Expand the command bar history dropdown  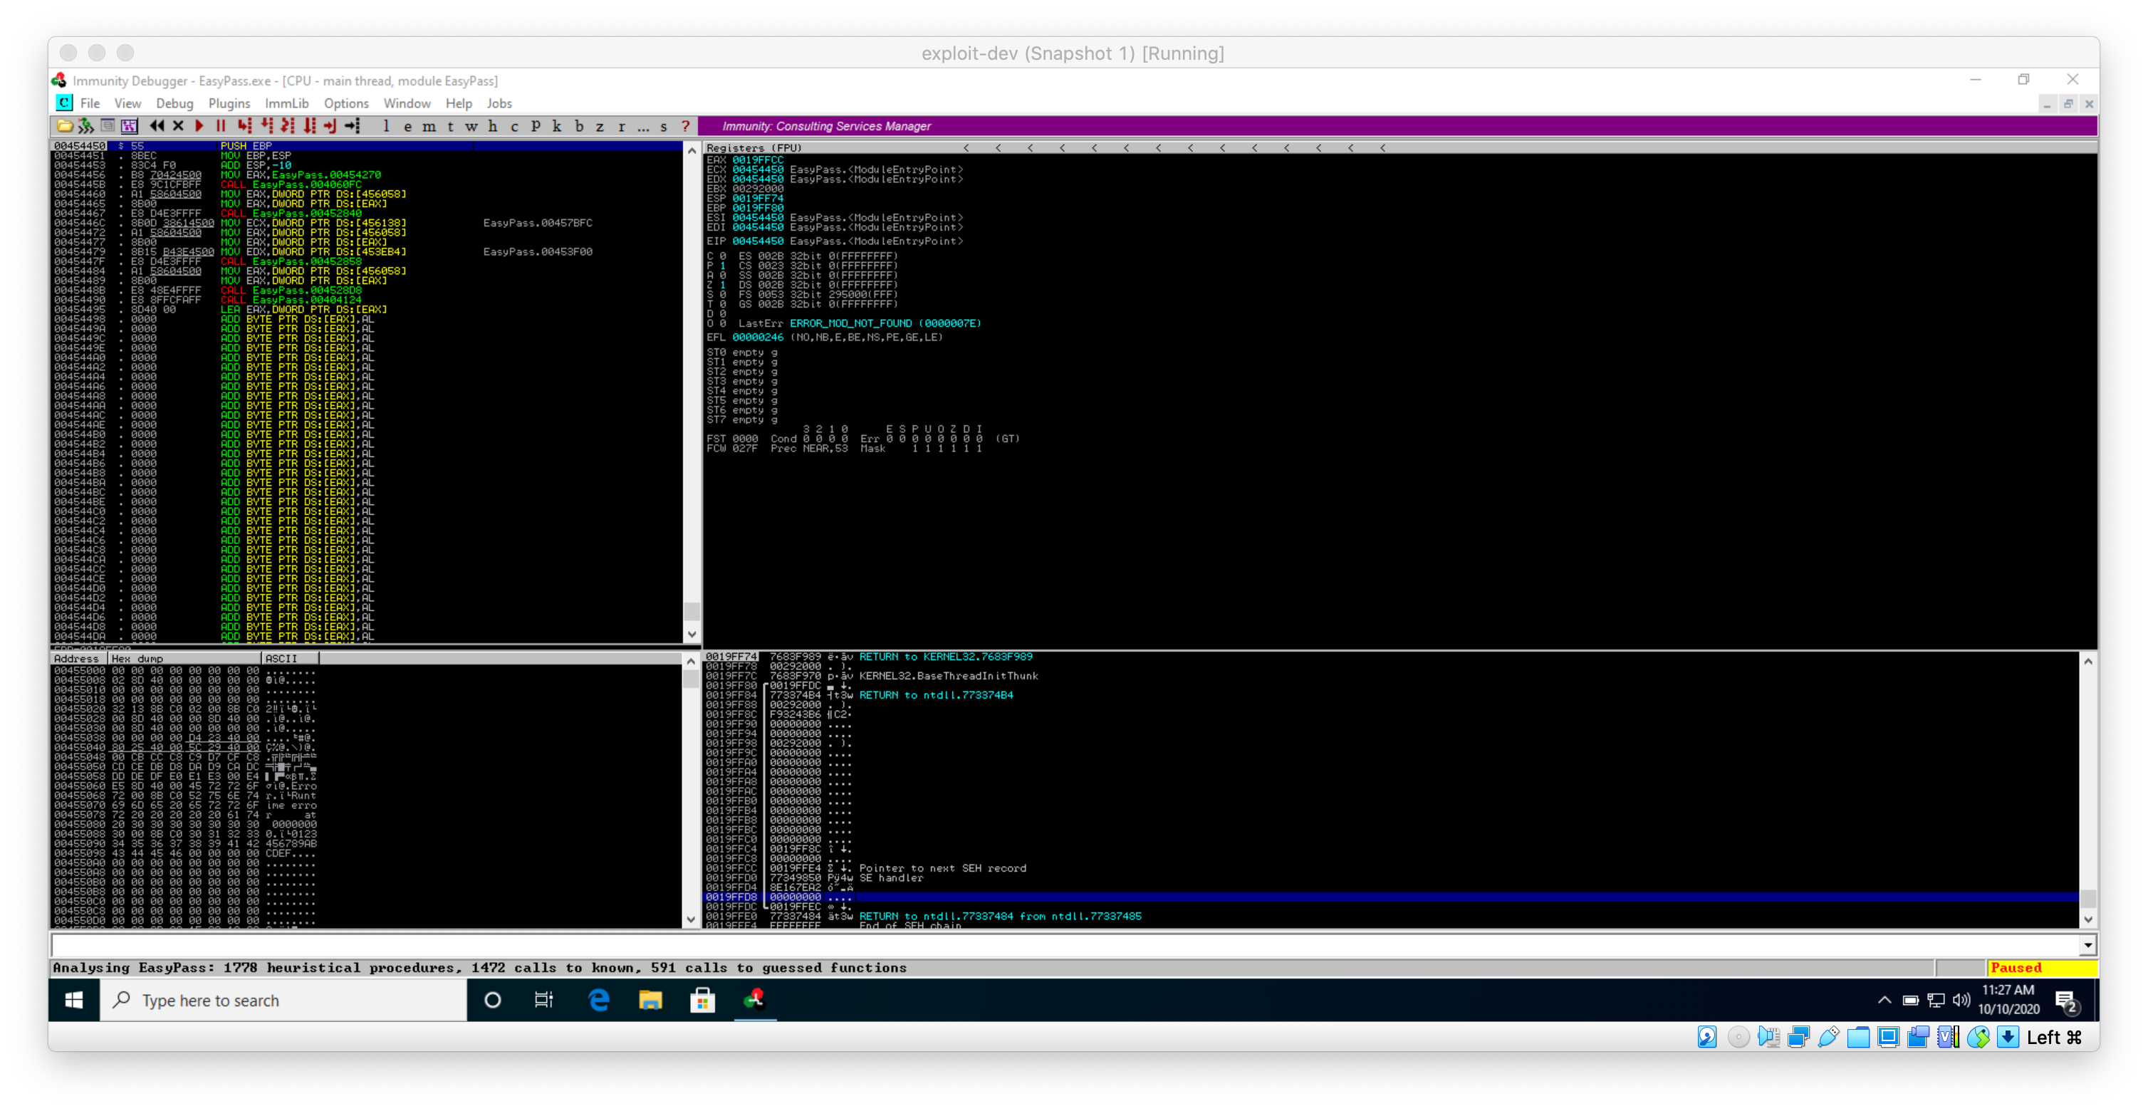point(2087,946)
